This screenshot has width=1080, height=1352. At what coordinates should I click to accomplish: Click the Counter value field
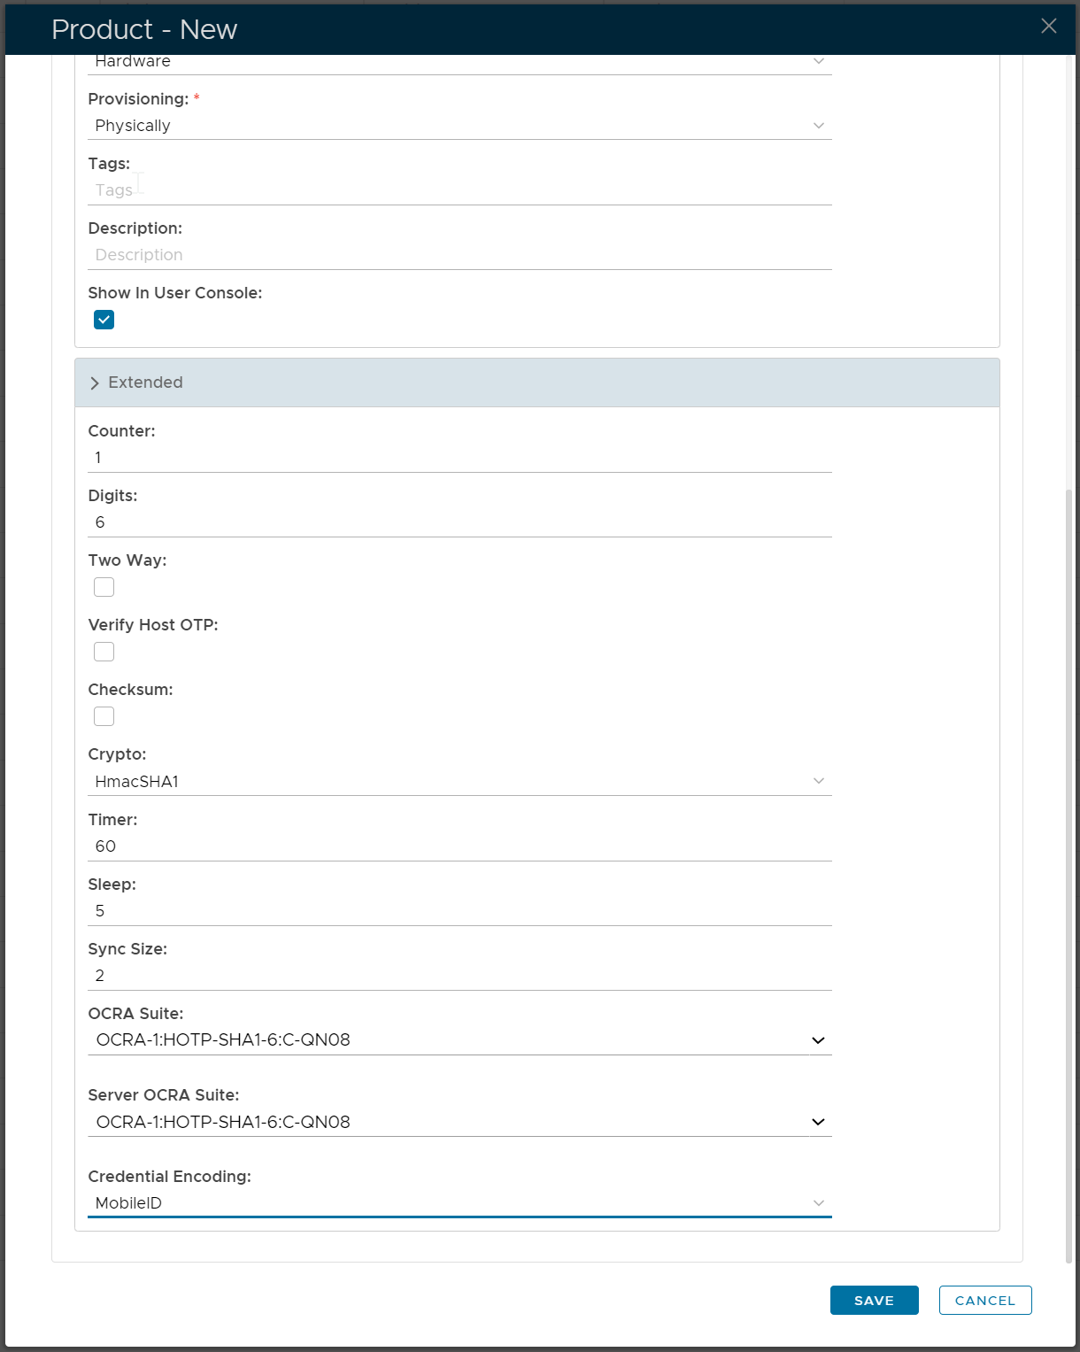click(x=459, y=458)
